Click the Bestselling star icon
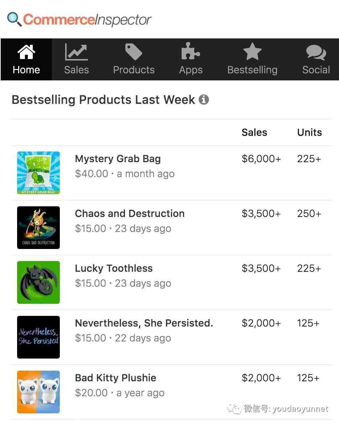Image resolution: width=339 pixels, height=424 pixels. (252, 52)
